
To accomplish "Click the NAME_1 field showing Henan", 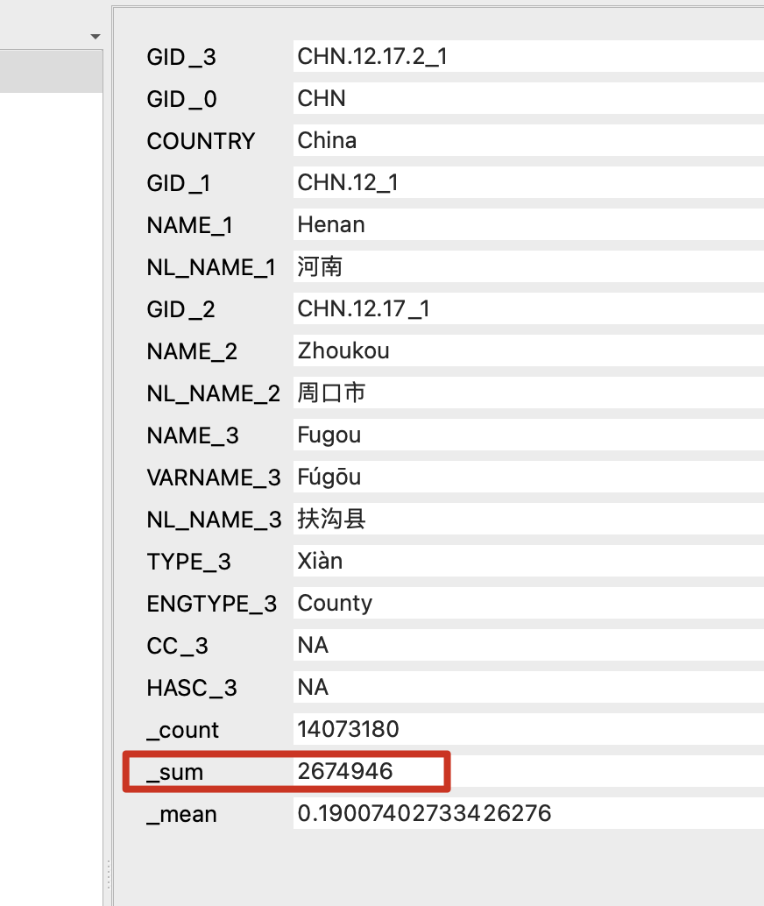I will tap(526, 225).
